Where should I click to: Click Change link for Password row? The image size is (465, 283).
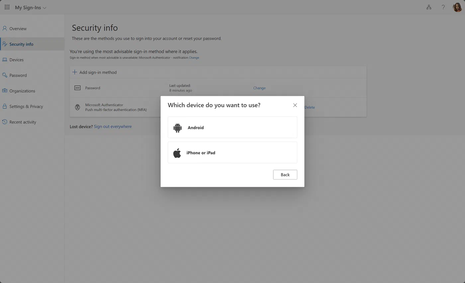[259, 88]
